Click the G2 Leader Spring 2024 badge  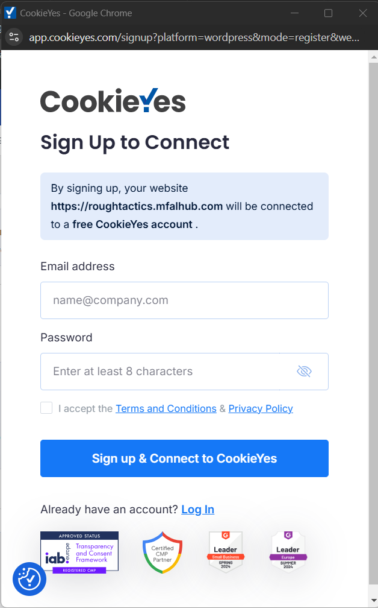226,553
